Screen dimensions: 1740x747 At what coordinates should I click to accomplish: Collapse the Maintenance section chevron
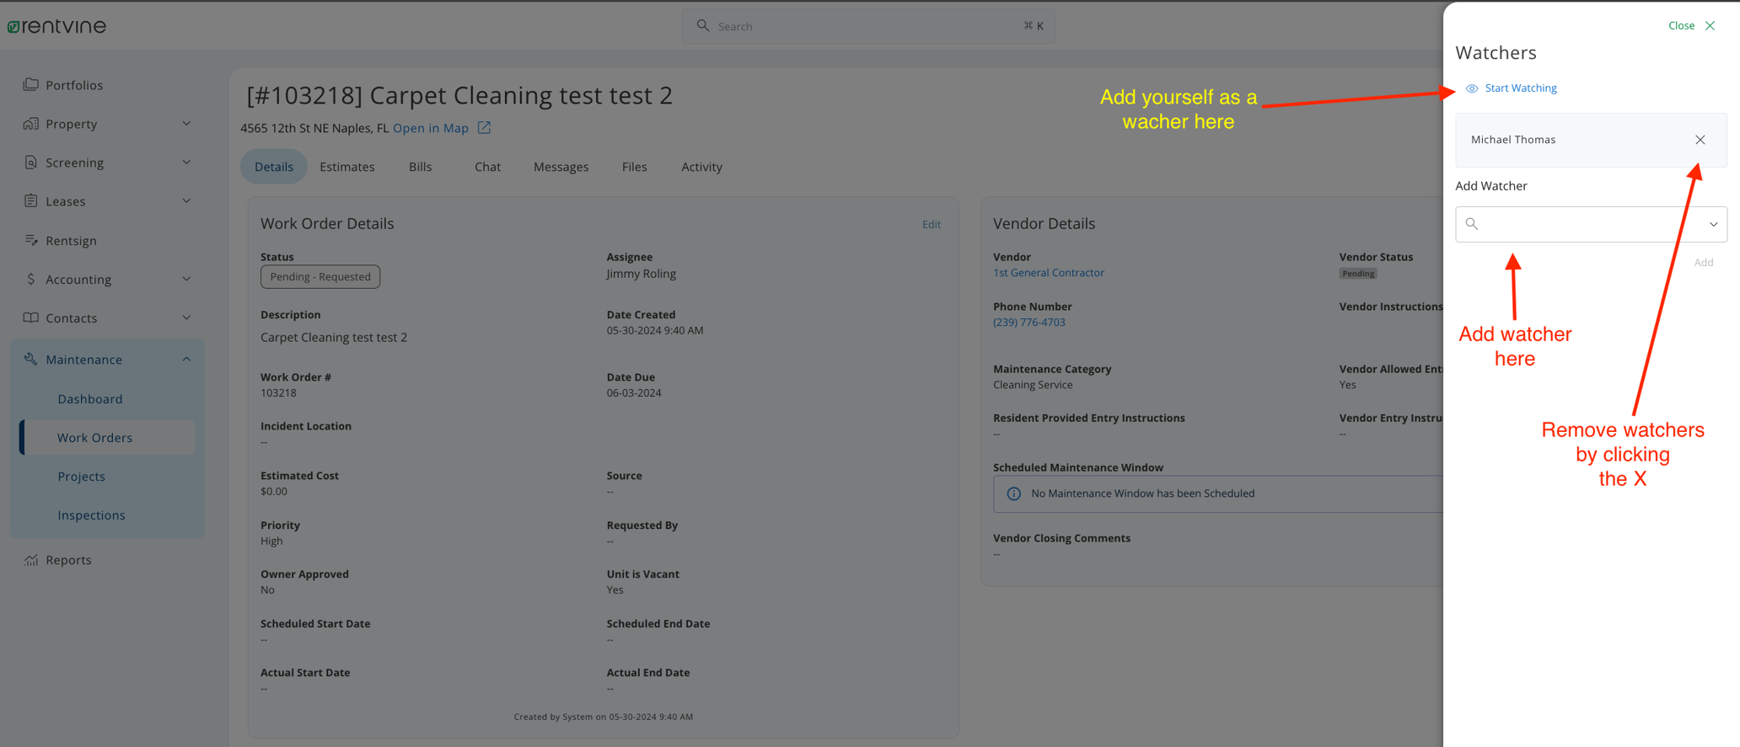(x=186, y=360)
